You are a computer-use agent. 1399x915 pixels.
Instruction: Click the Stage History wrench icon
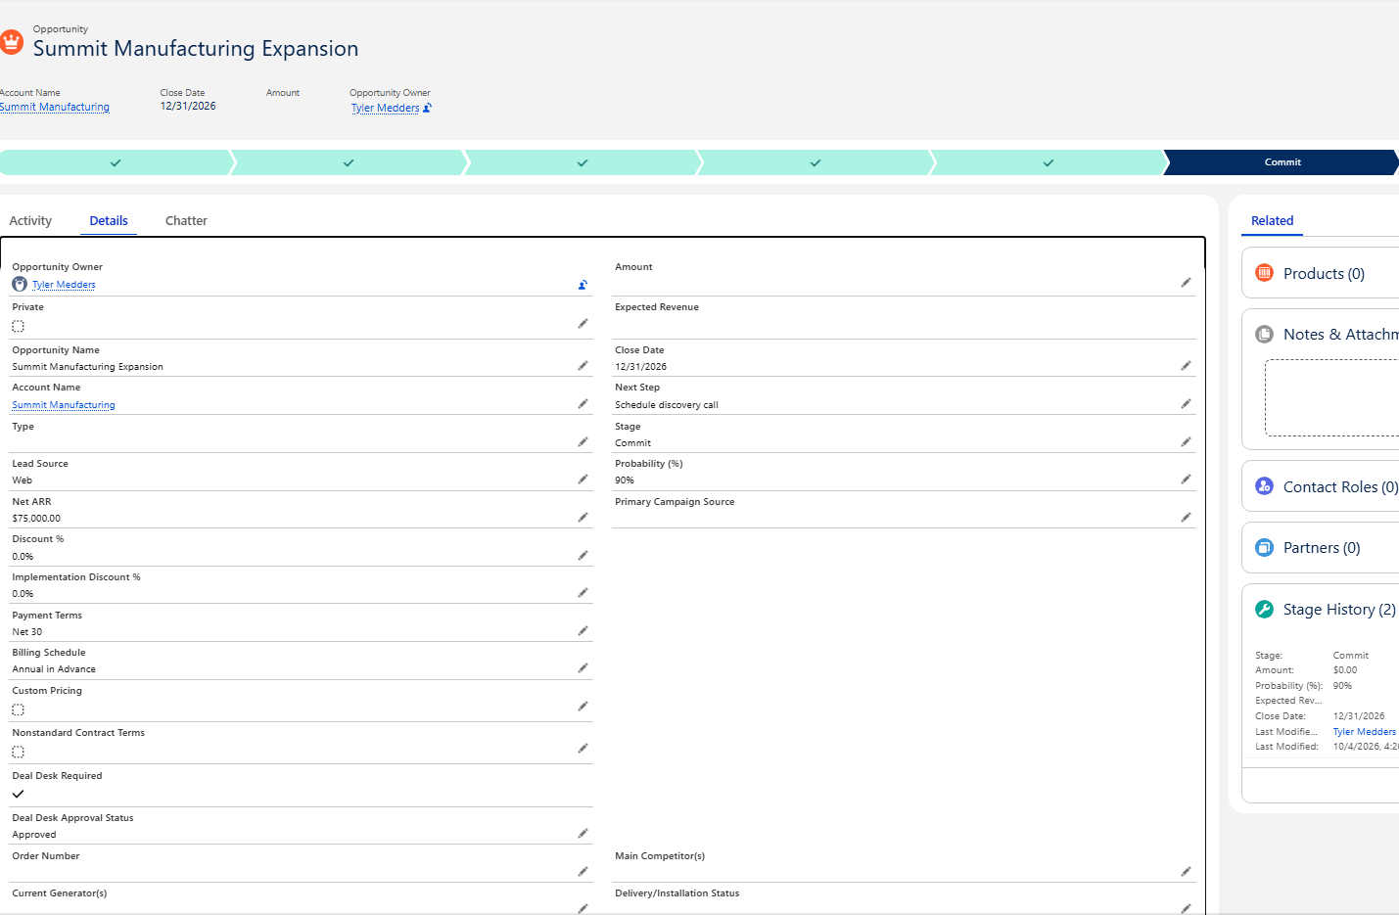[x=1264, y=609]
